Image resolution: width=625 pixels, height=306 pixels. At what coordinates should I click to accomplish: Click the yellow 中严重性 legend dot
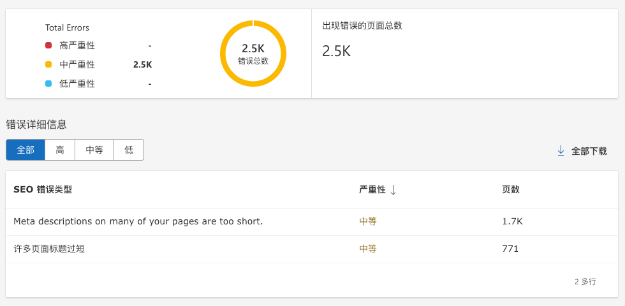click(48, 64)
